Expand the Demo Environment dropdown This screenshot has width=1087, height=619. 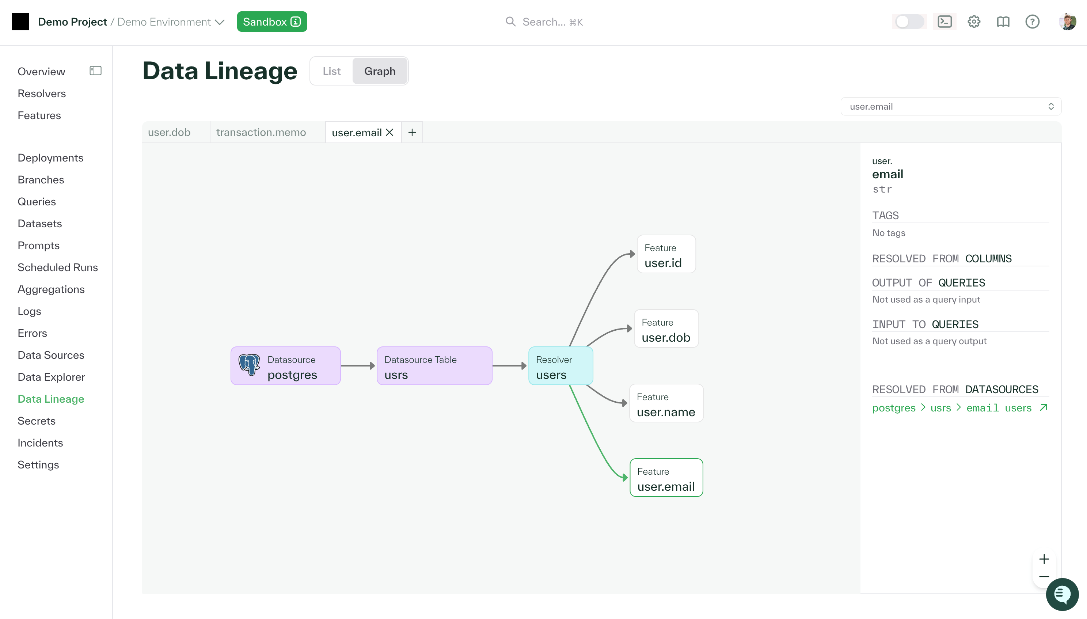219,22
